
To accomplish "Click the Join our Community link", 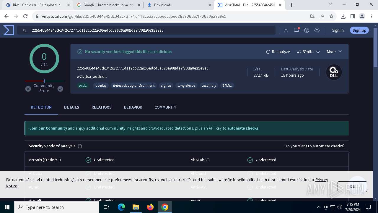I will coord(48,128).
